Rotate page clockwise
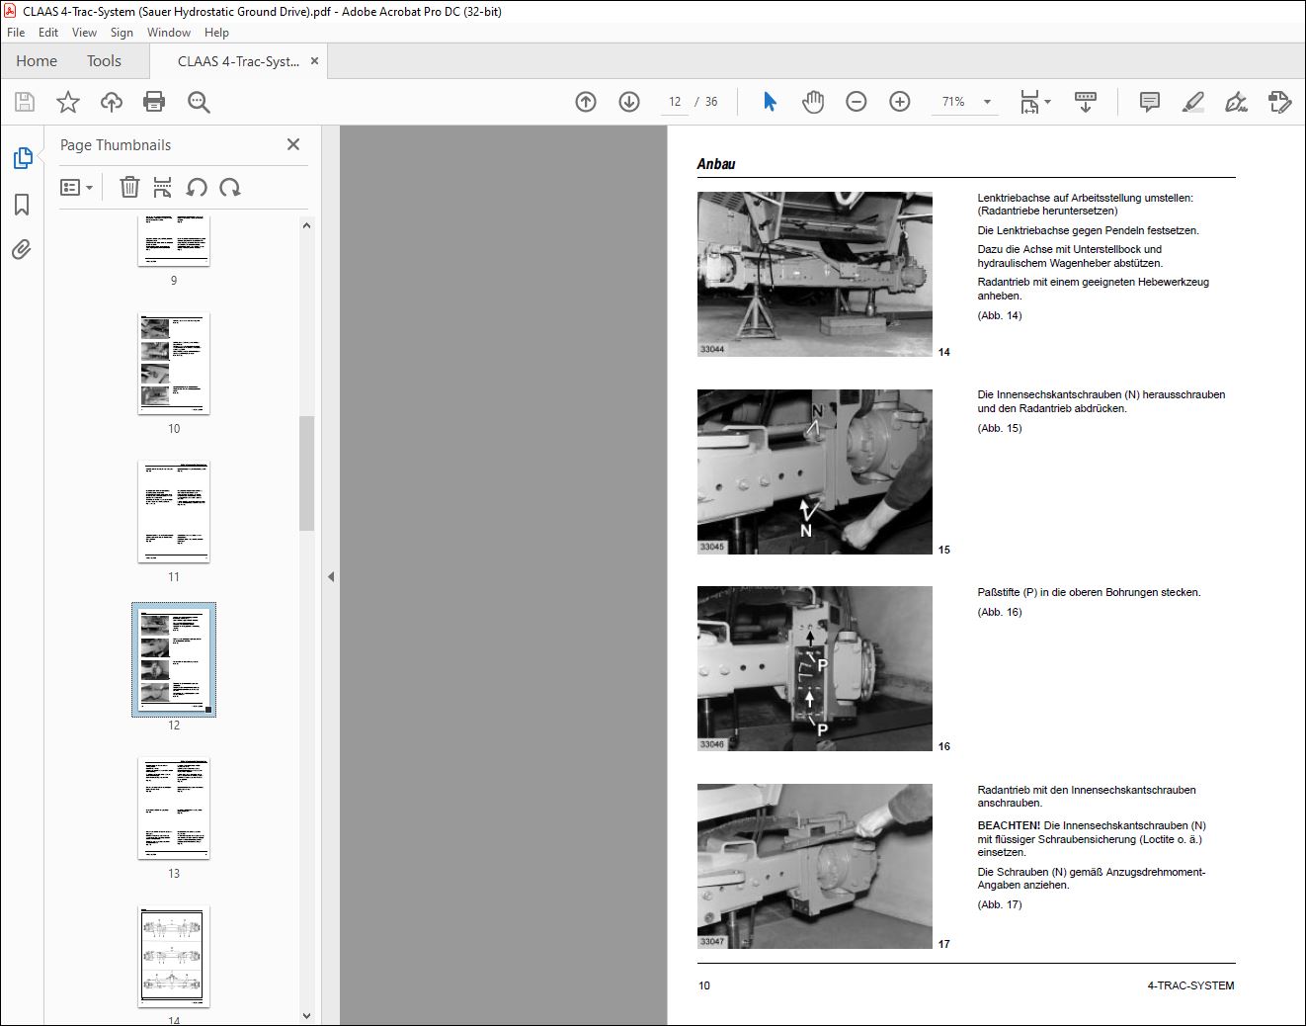 click(230, 187)
